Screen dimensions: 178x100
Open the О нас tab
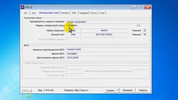[x=102, y=13]
